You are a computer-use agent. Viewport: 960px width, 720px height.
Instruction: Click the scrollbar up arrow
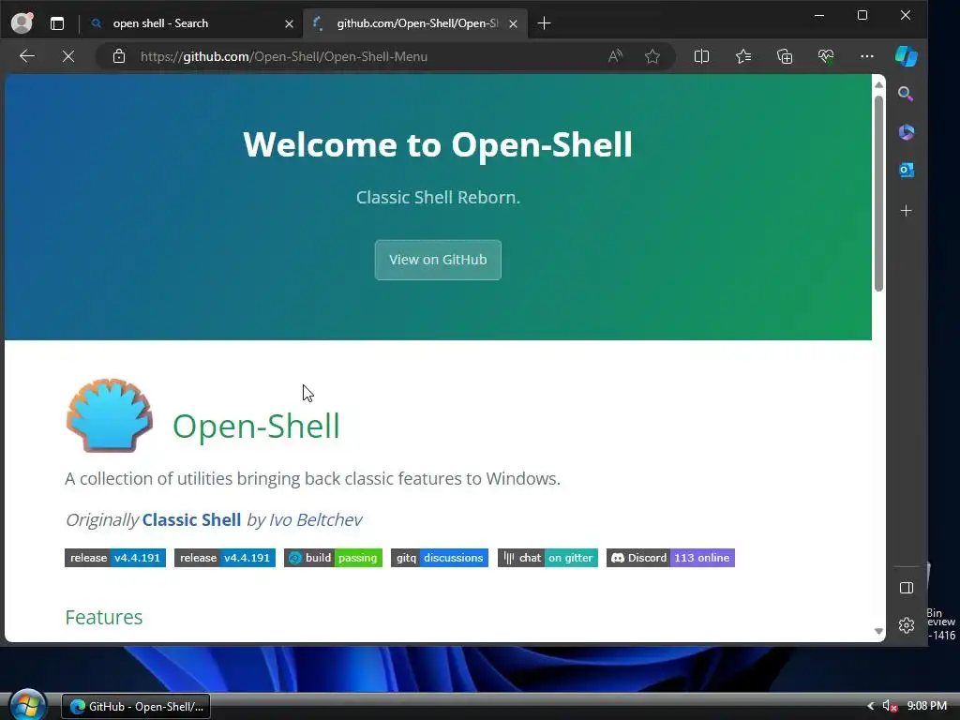click(878, 84)
